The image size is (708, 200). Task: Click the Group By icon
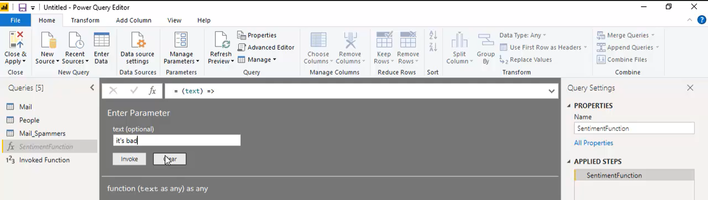485,40
